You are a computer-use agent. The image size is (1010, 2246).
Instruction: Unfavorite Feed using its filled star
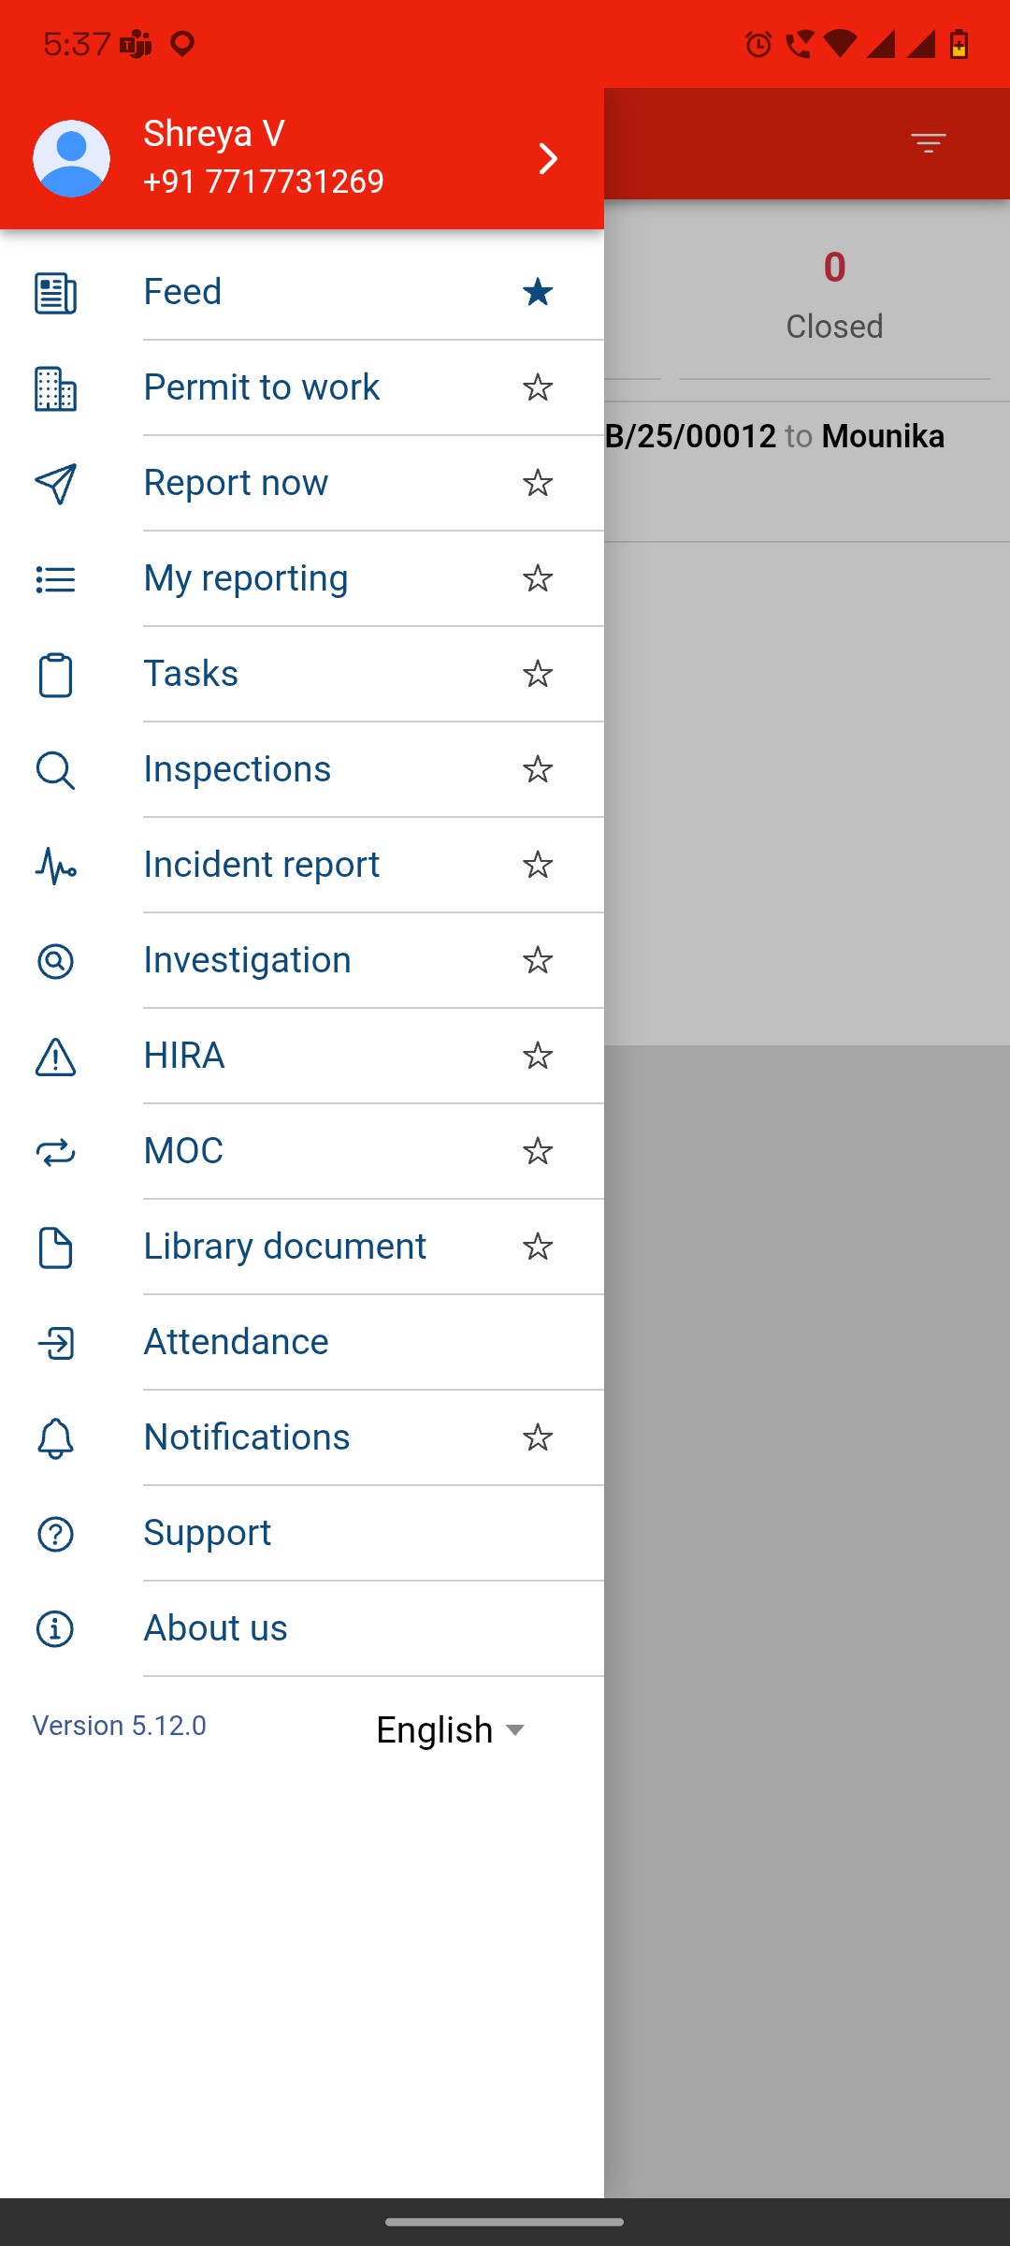click(x=538, y=293)
